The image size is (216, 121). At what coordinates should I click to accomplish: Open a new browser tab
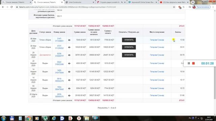coord(193,2)
